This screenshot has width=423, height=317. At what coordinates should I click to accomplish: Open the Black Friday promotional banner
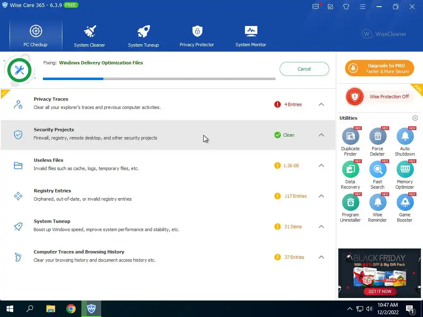pyautogui.click(x=379, y=273)
